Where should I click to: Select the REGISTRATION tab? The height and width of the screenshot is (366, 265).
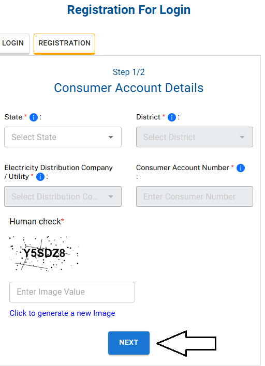(x=65, y=43)
